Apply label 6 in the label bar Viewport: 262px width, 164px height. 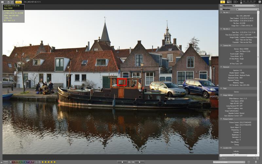coord(26,162)
